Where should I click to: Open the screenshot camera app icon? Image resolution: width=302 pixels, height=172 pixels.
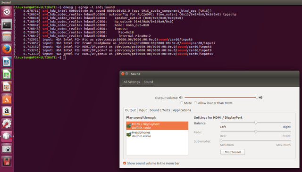tap(7, 149)
